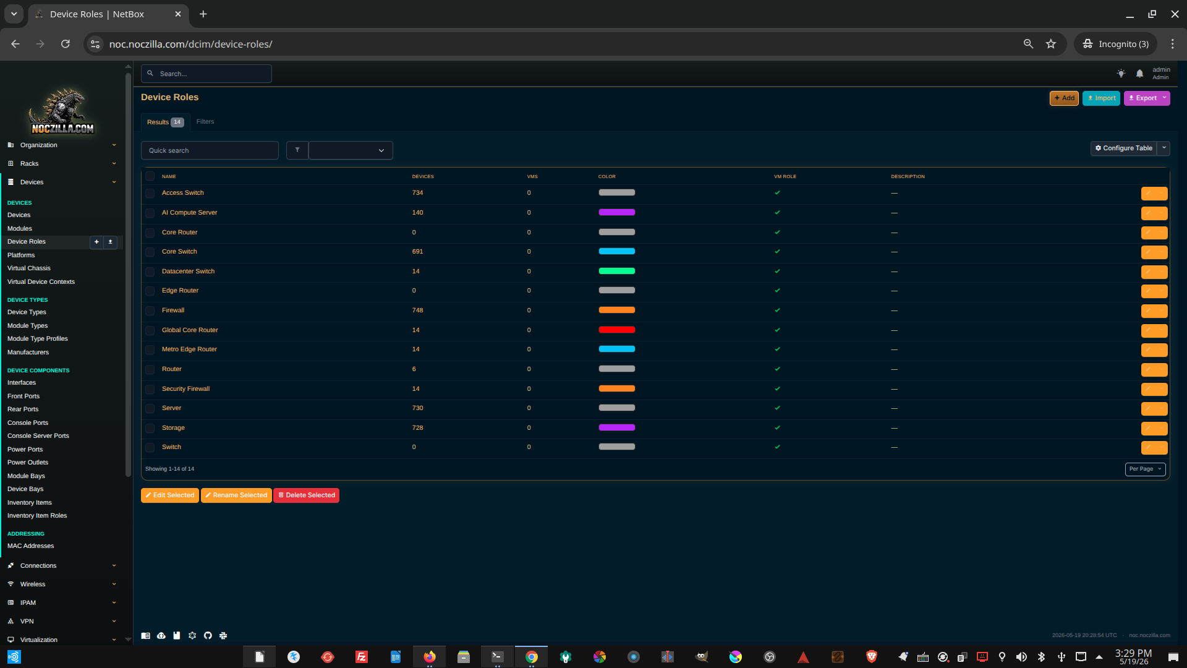The width and height of the screenshot is (1187, 668).
Task: Open the GitHub icon in footer
Action: 208,635
